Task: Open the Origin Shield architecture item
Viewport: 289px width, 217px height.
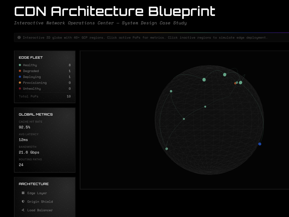Action: 45,201
